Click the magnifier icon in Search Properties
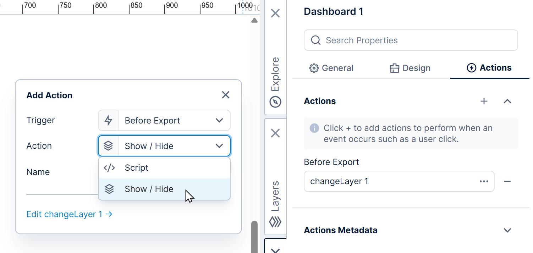The image size is (533, 253). [x=315, y=40]
